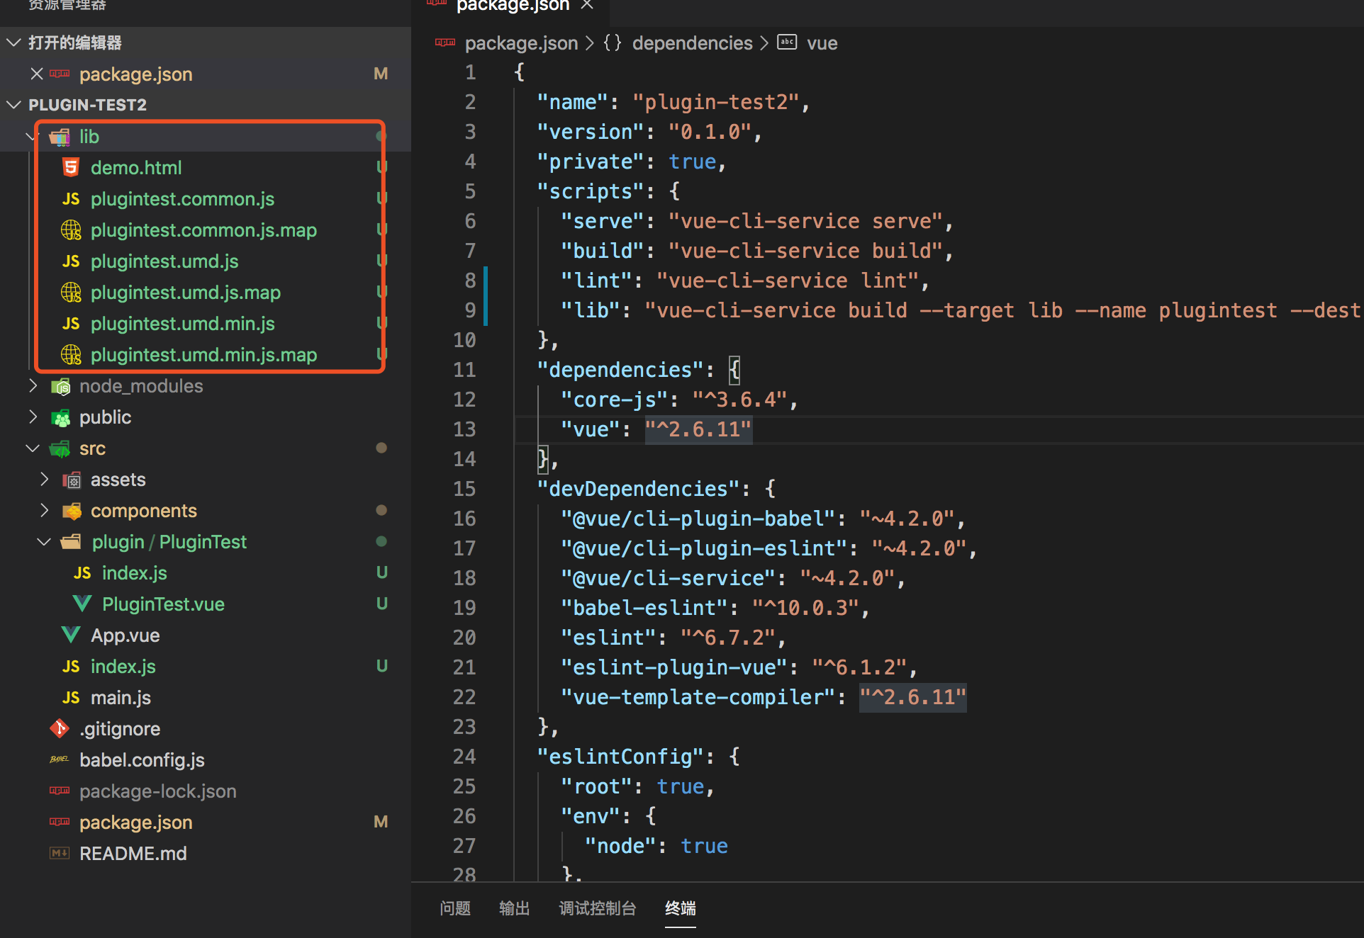Collapse the 打开的编辑器 section
The height and width of the screenshot is (938, 1364).
[x=13, y=43]
